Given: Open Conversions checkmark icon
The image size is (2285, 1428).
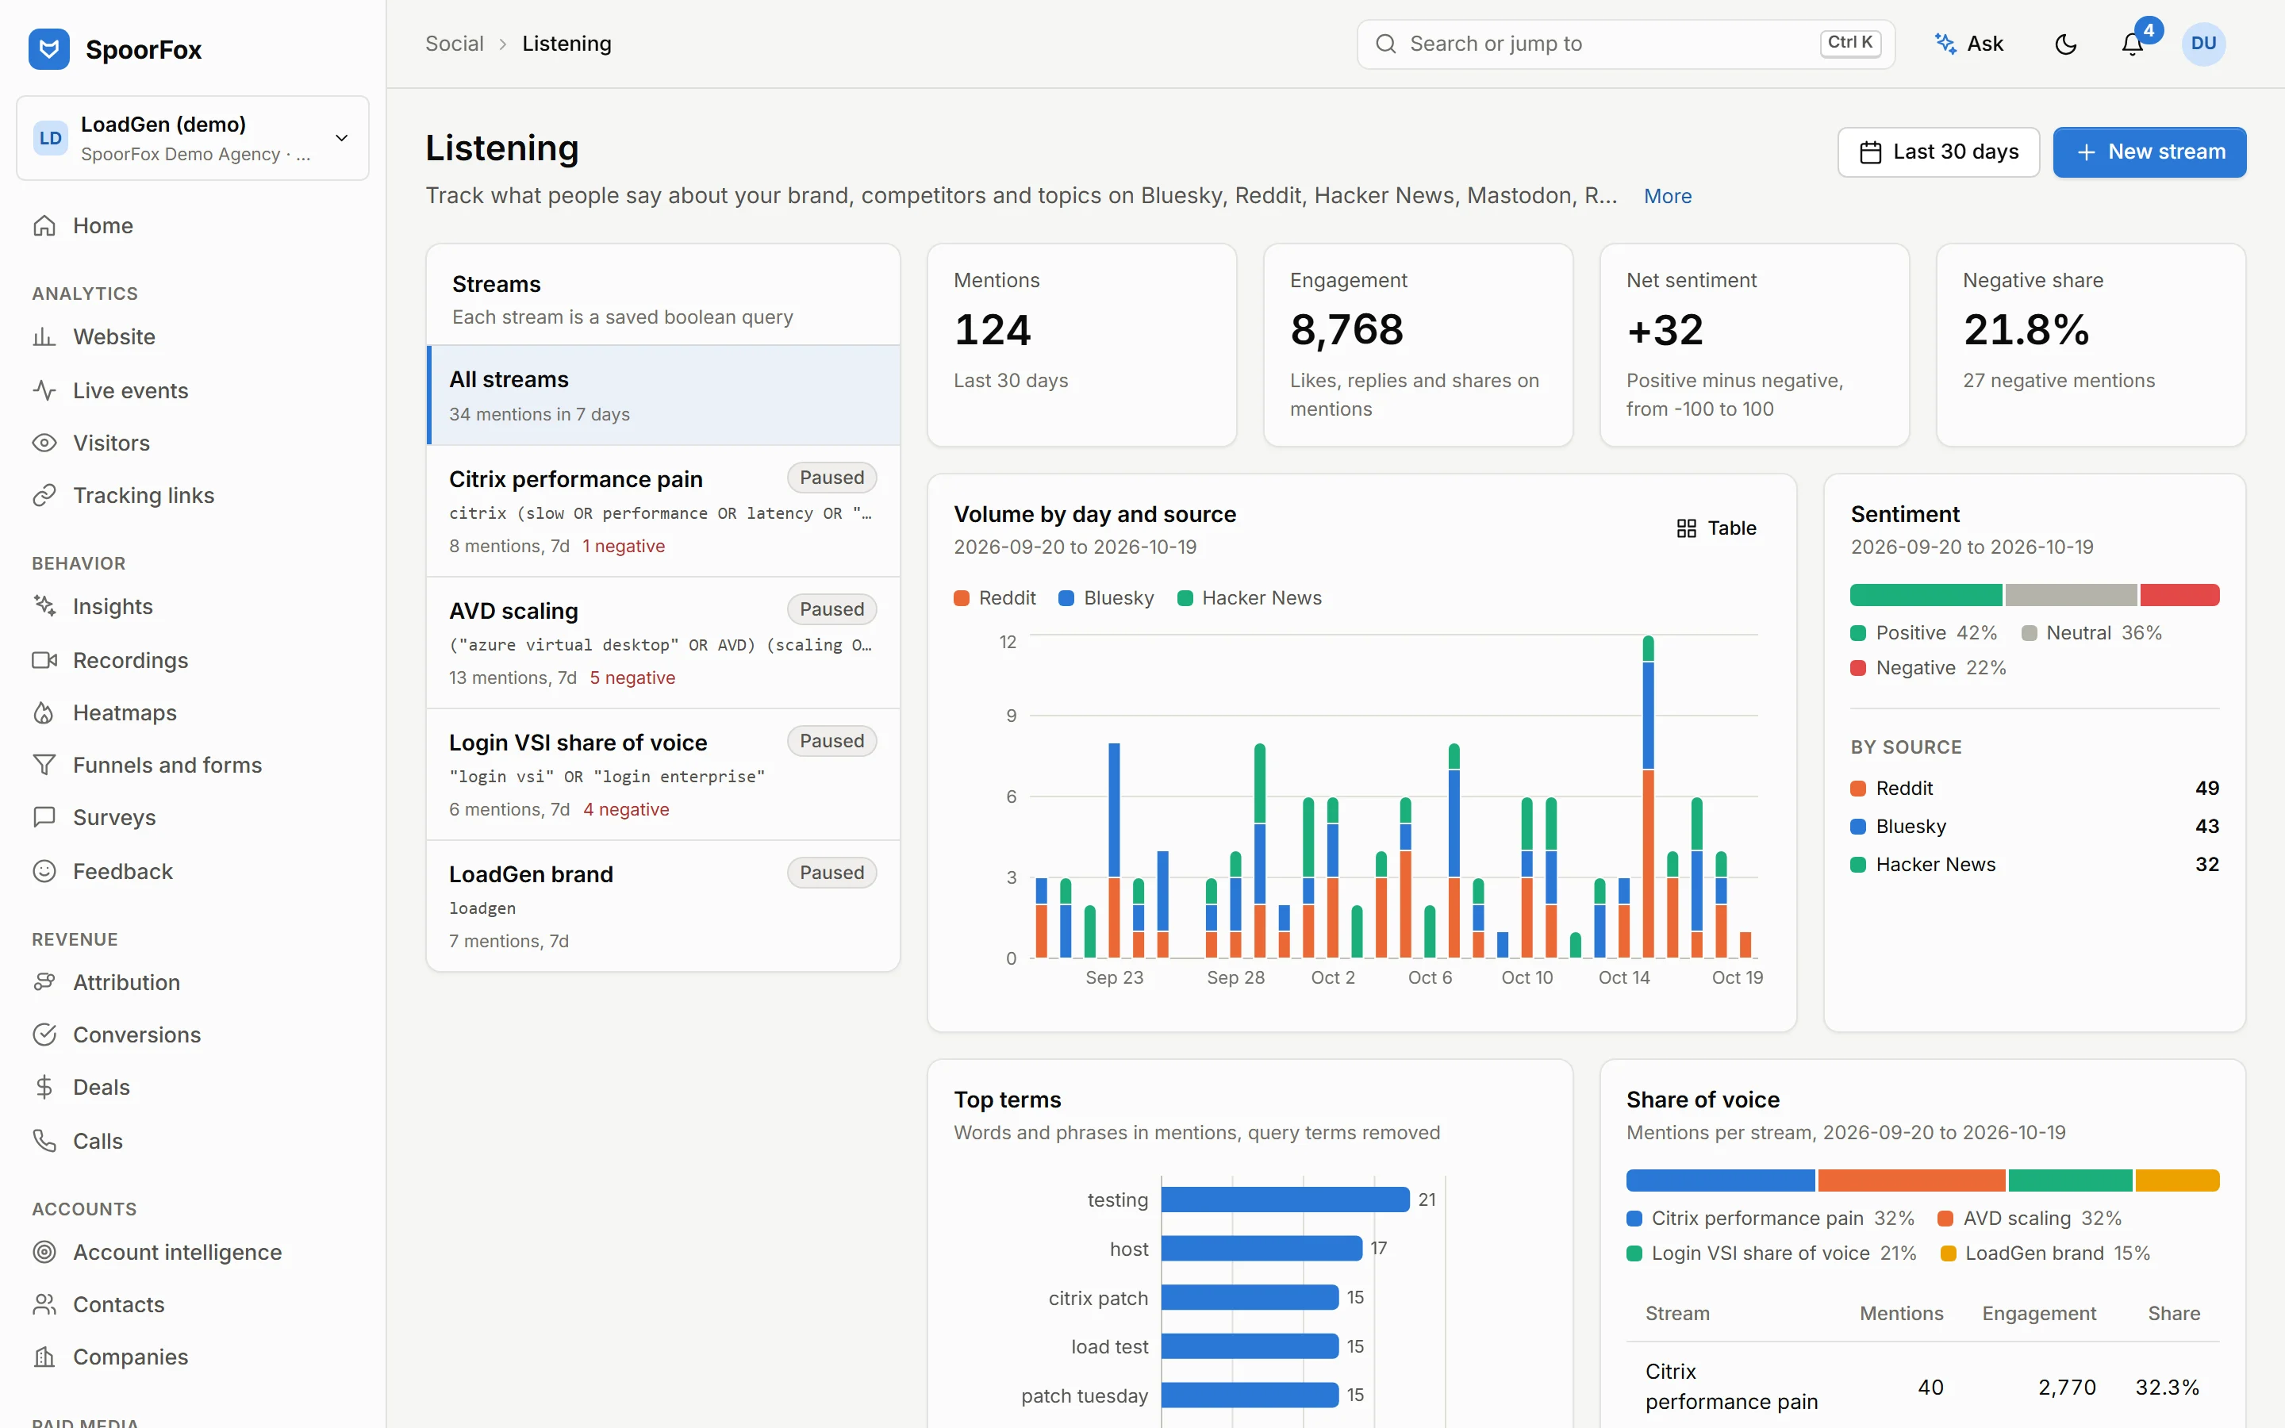Looking at the screenshot, I should [44, 1035].
